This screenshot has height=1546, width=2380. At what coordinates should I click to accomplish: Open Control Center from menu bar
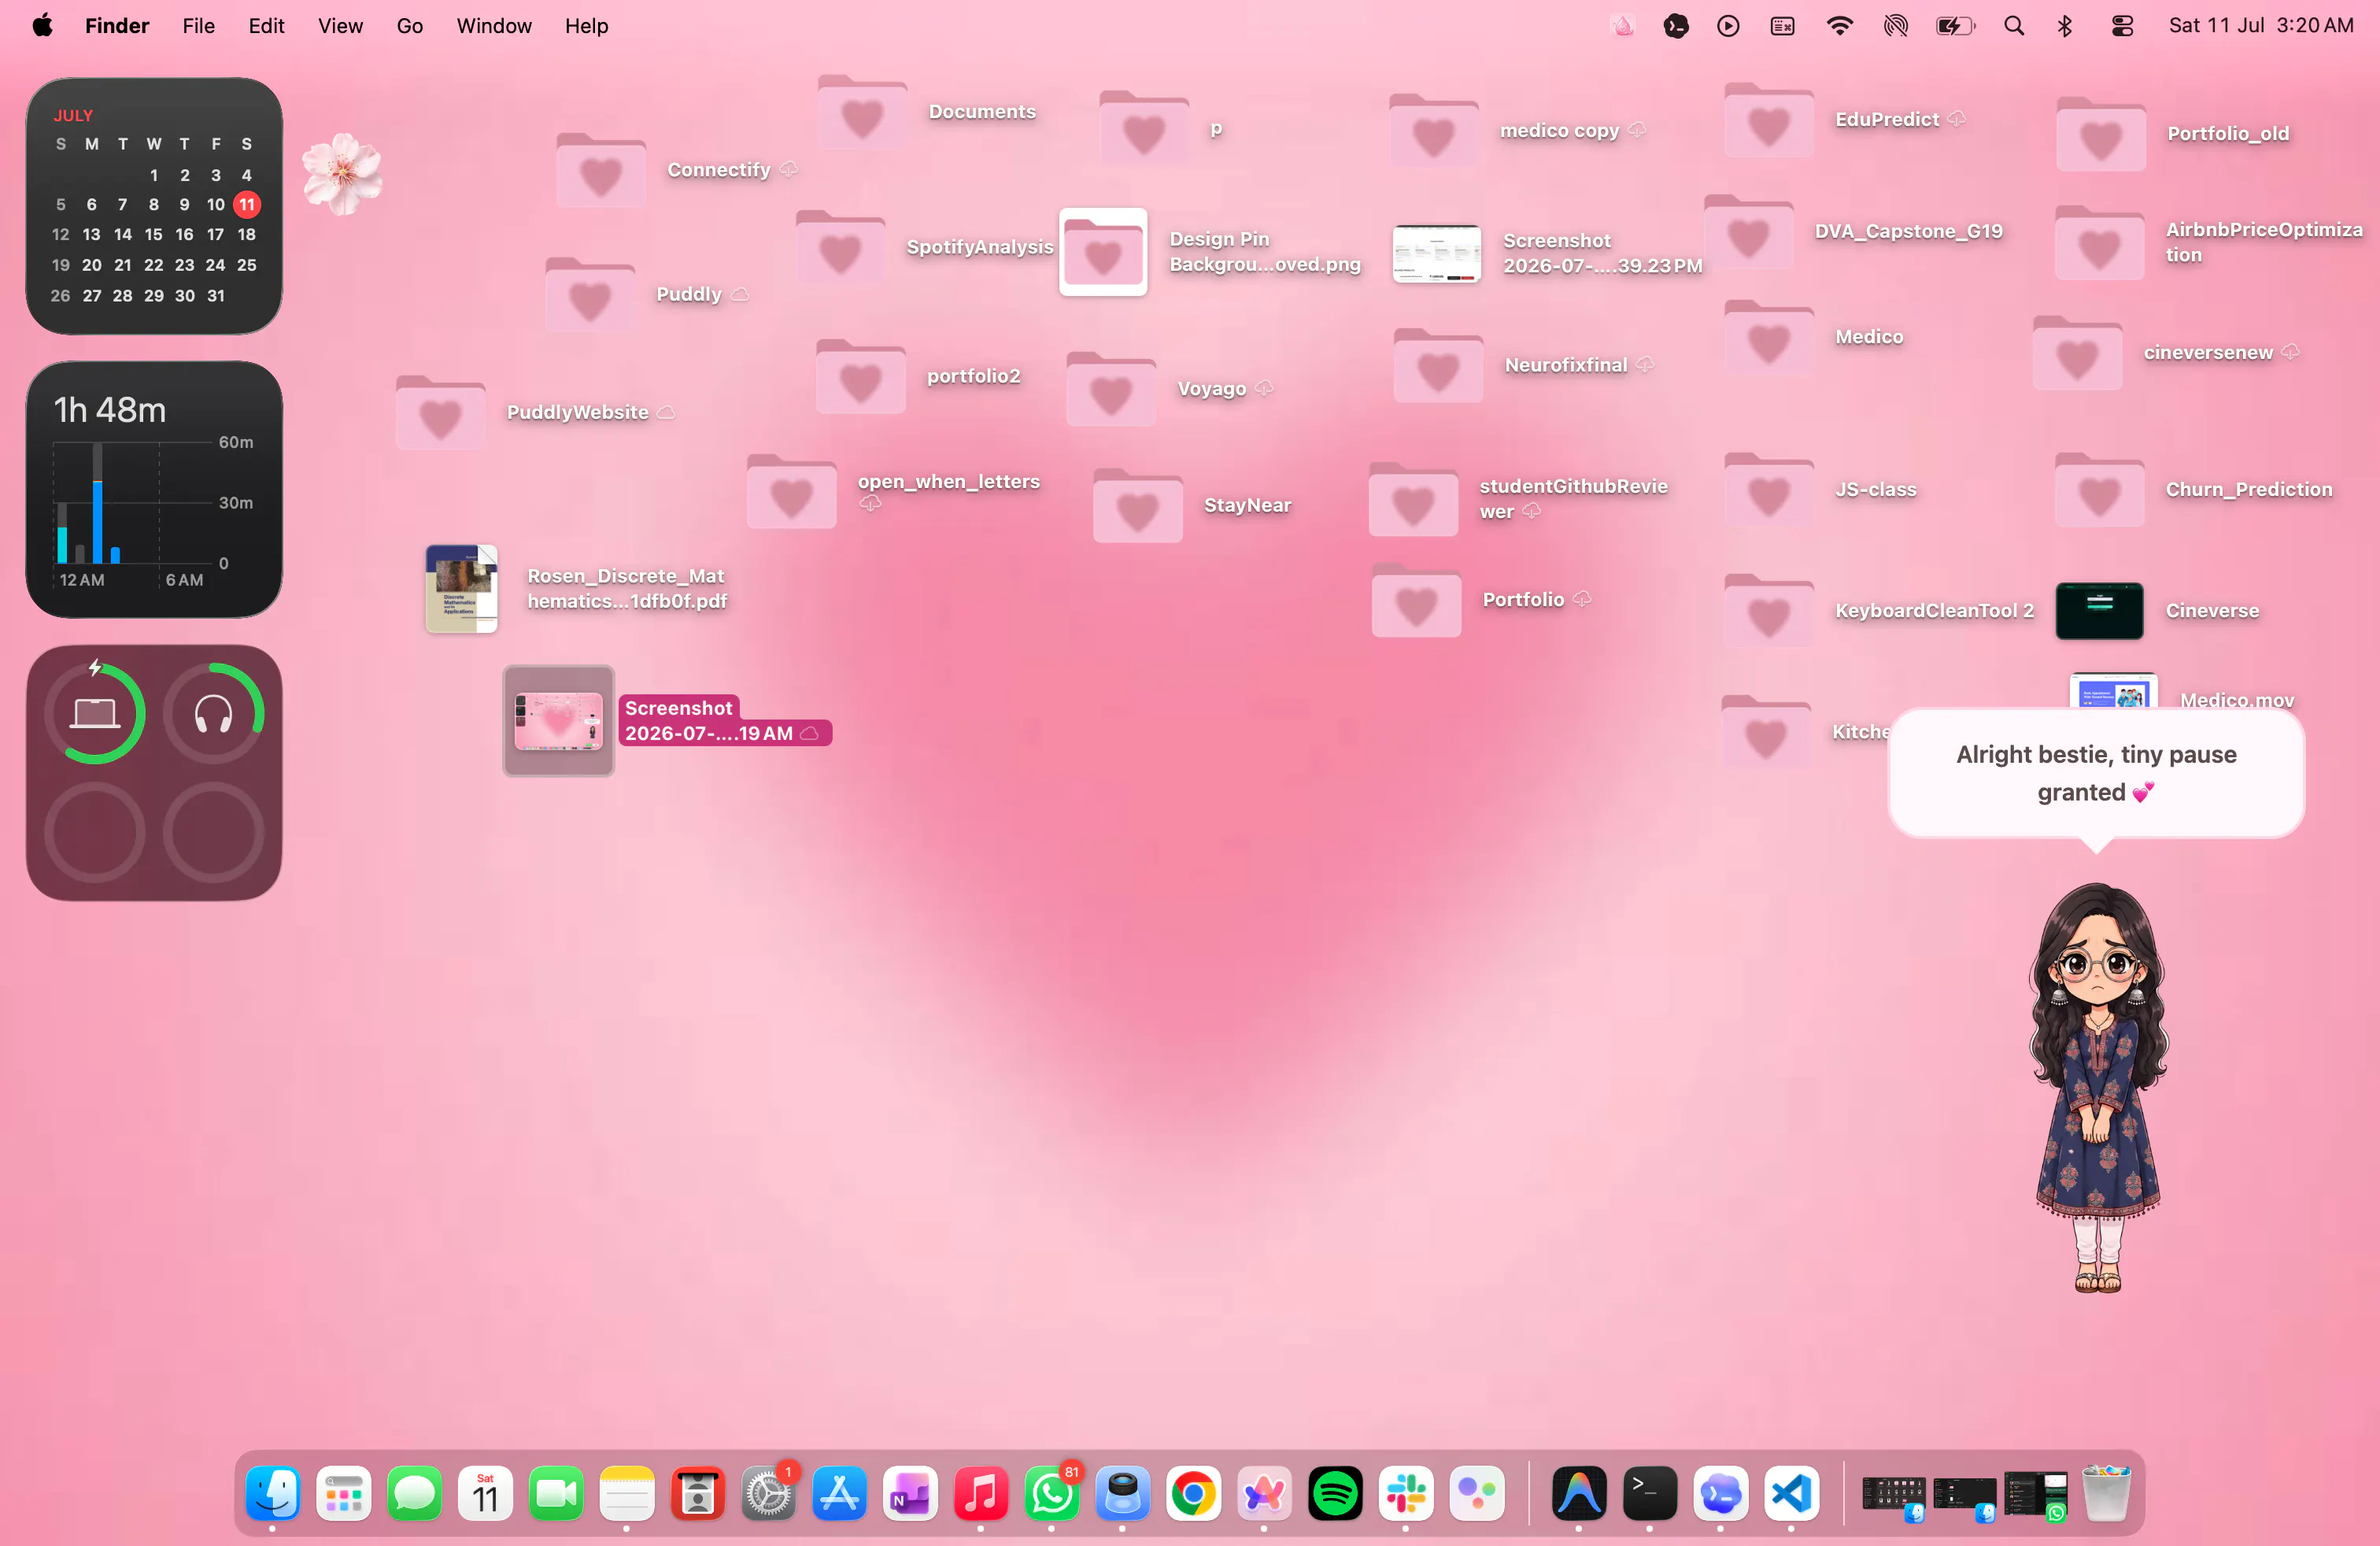click(2122, 26)
